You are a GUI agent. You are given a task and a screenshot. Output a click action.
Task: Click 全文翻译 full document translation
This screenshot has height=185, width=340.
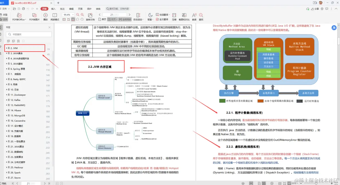[163, 19]
